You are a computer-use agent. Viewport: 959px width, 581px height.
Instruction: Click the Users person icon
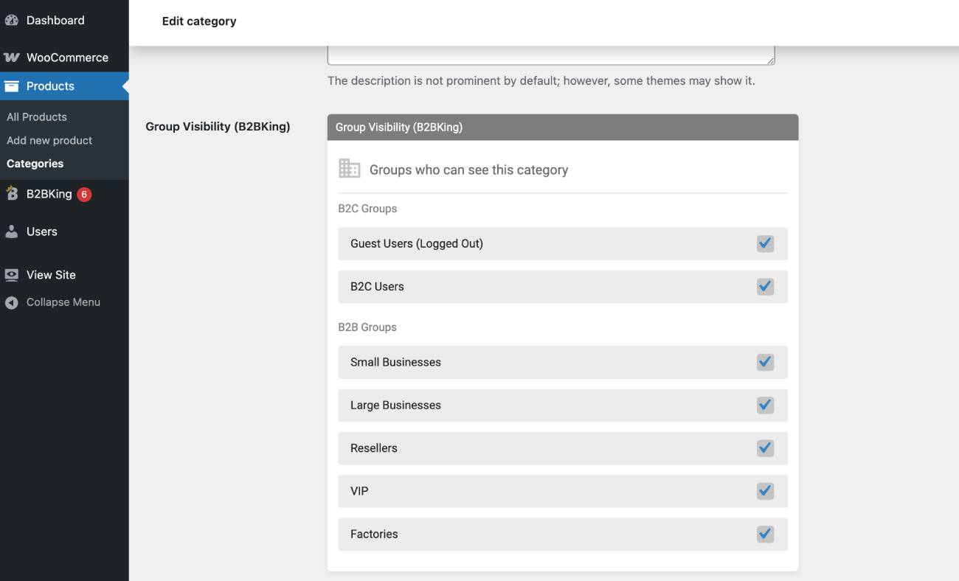(x=11, y=232)
